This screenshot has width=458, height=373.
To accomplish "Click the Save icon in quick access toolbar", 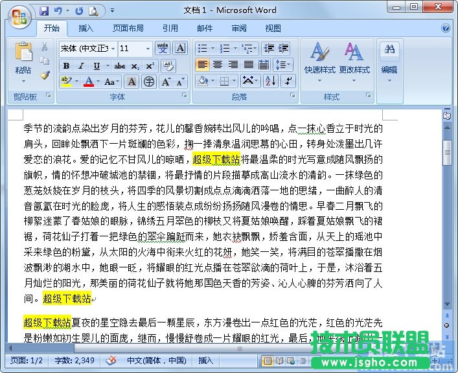I will (44, 11).
